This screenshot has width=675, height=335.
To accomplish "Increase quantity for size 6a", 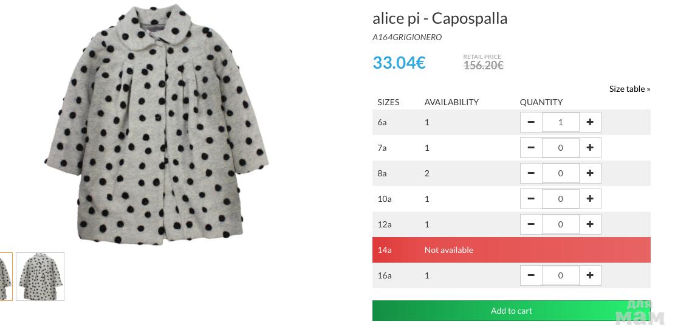I will click(590, 122).
